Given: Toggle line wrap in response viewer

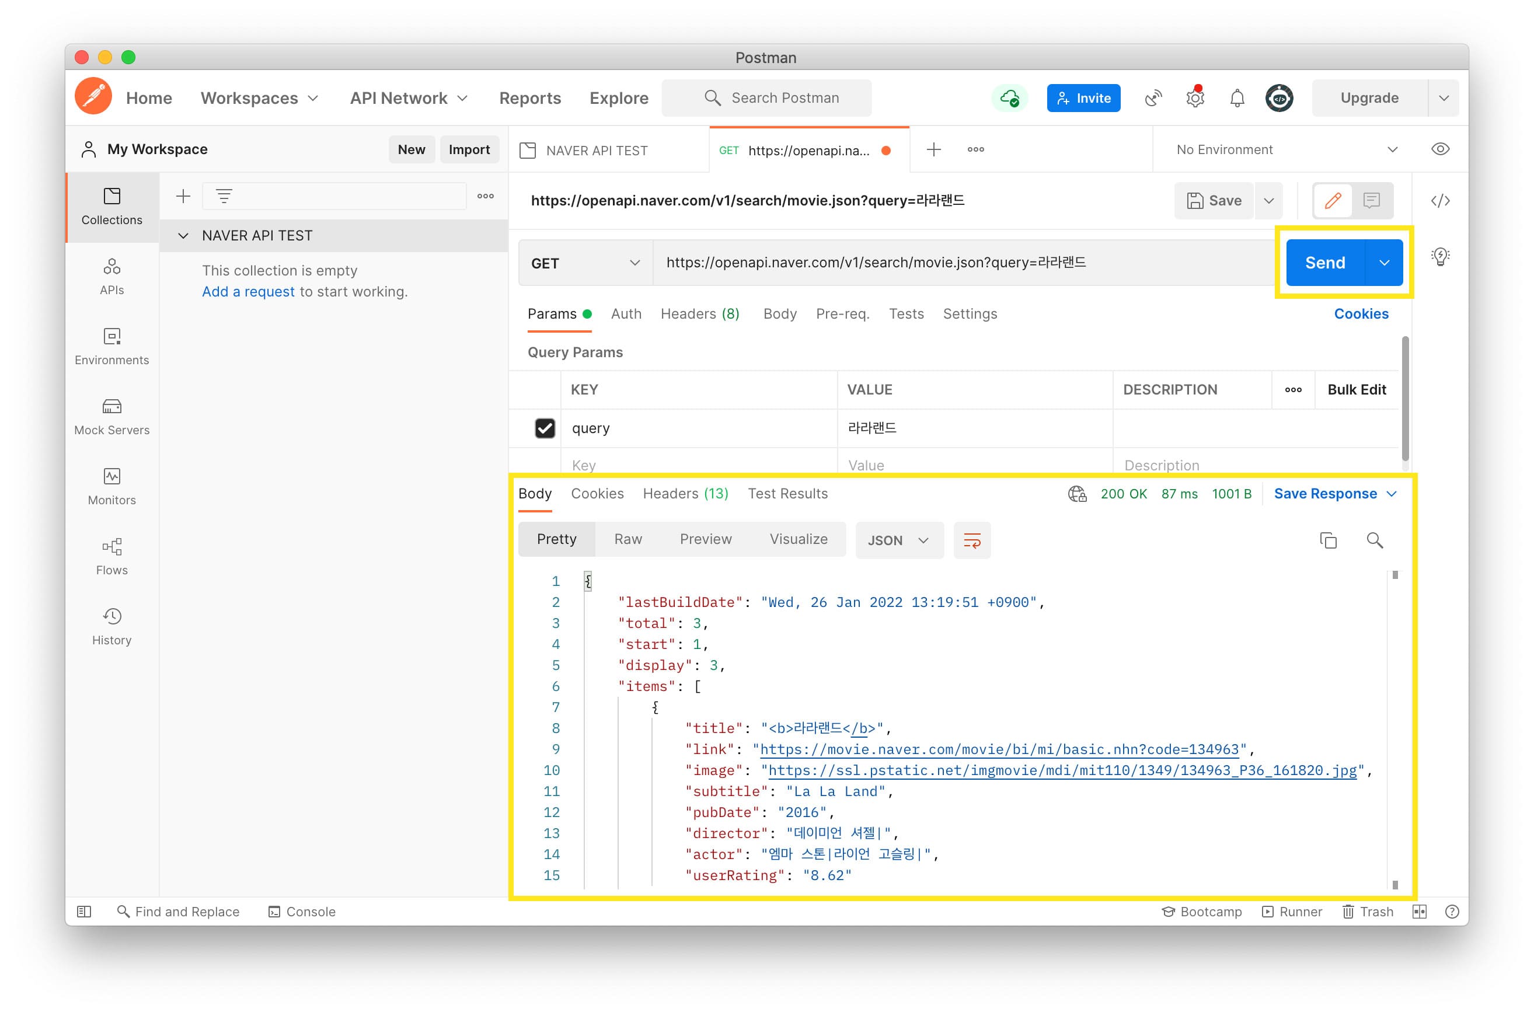Looking at the screenshot, I should pos(971,540).
